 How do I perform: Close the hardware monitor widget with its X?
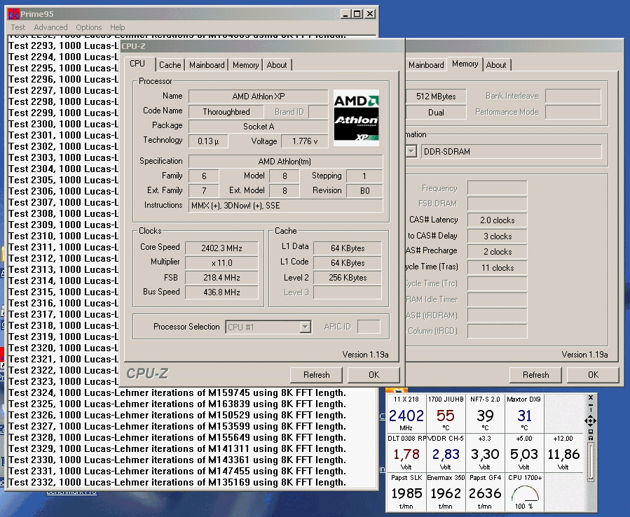pos(591,397)
